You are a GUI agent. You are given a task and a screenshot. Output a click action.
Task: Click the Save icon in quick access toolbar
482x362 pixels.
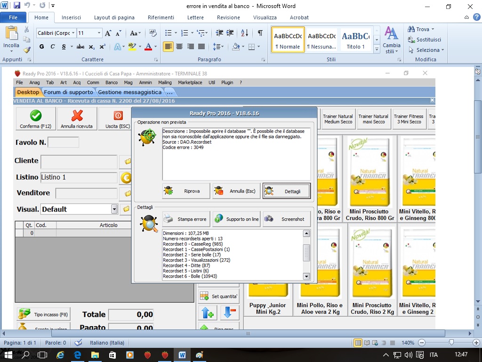17,6
